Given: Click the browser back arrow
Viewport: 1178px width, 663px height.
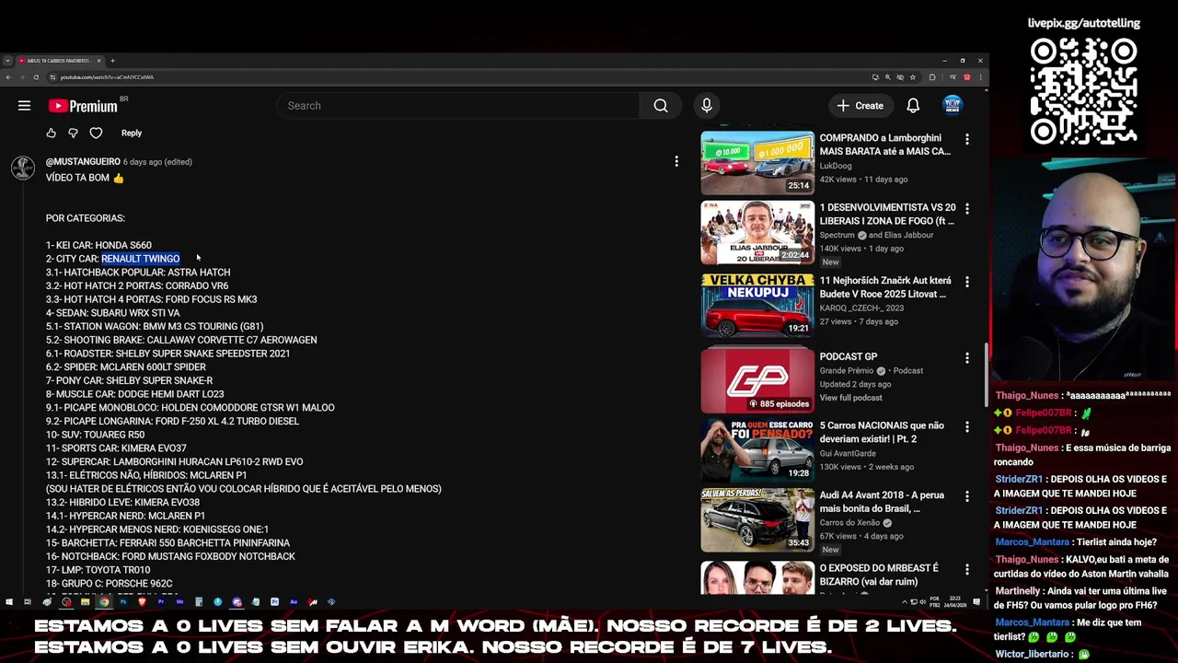Looking at the screenshot, I should (7, 77).
